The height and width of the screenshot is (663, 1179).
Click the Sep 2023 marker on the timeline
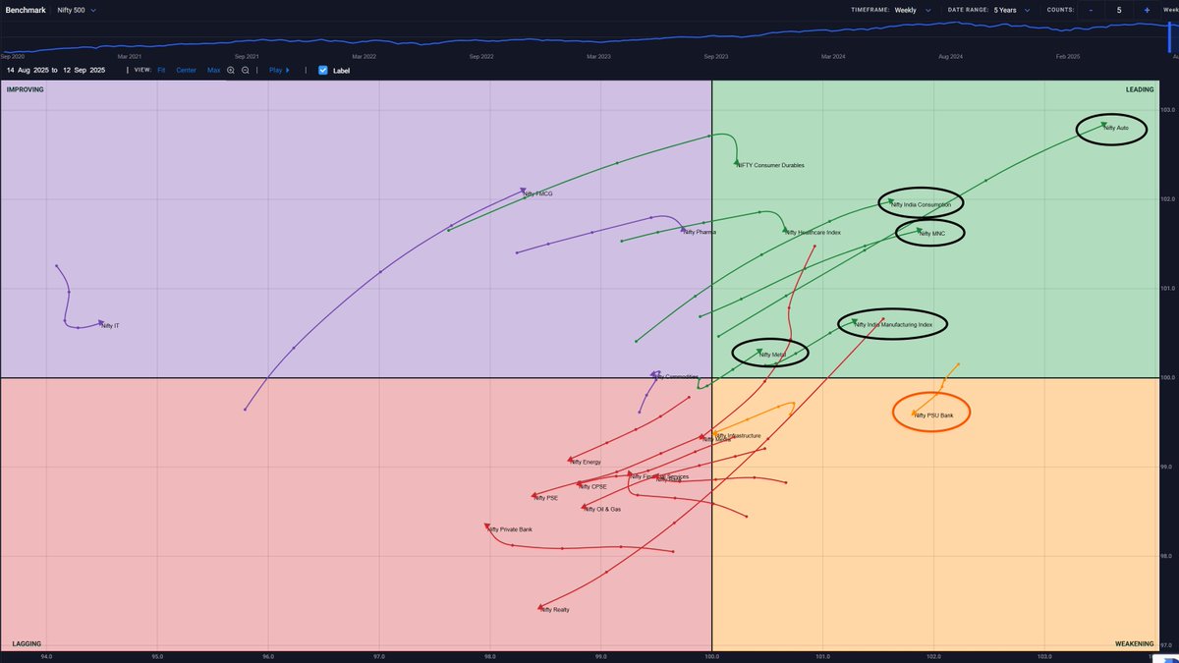[x=714, y=56]
